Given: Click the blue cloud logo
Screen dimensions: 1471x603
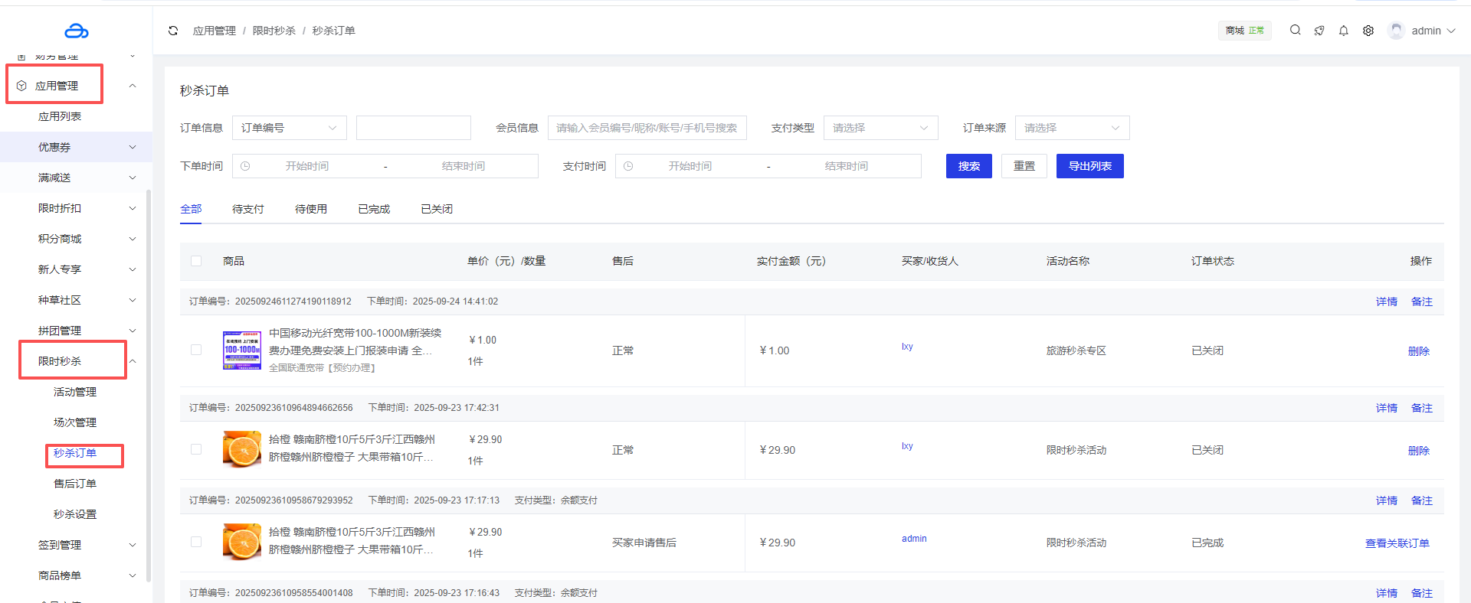Looking at the screenshot, I should point(77,31).
